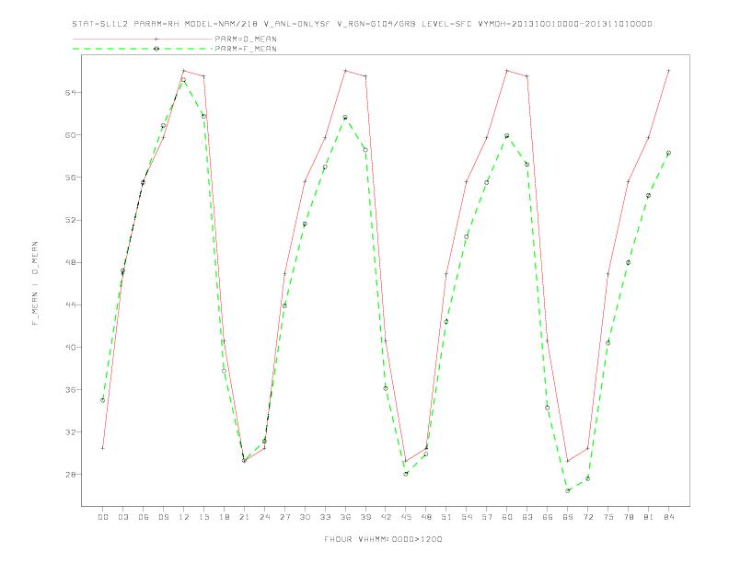Click the PARAM=RH text in the title
The image size is (729, 563).
pos(156,24)
